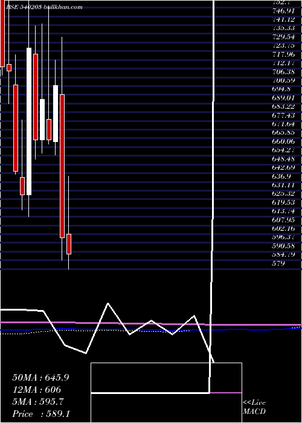The width and height of the screenshot is (302, 423).
Task: Click the 746.91 price axis label
Action: [x=284, y=11]
